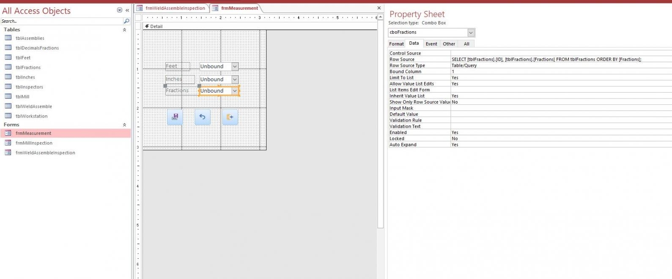672x279 pixels.
Task: Open Feet combo box dropdown arrow
Action: (x=235, y=66)
